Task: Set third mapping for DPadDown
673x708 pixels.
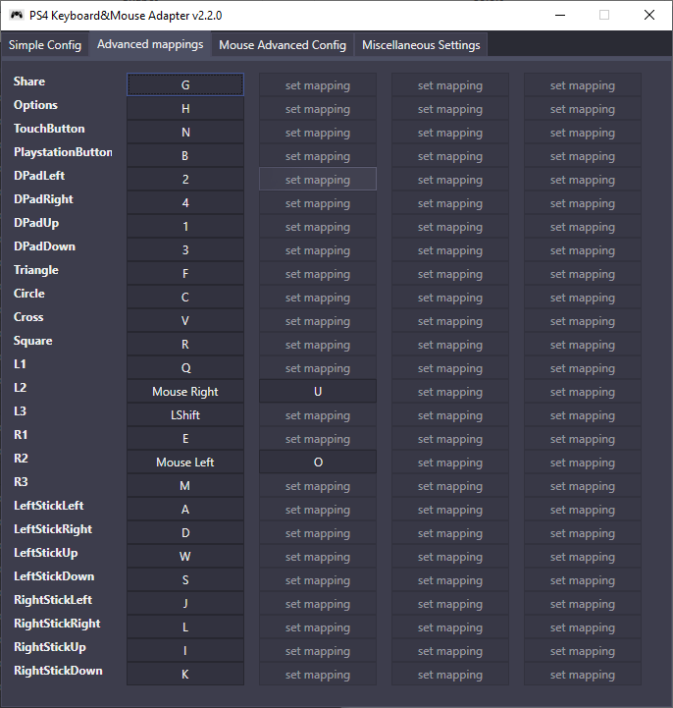Action: pos(450,249)
